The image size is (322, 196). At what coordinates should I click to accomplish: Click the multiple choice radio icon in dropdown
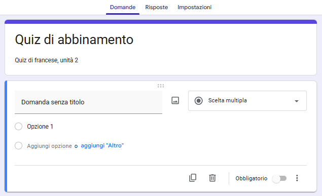[x=199, y=101]
